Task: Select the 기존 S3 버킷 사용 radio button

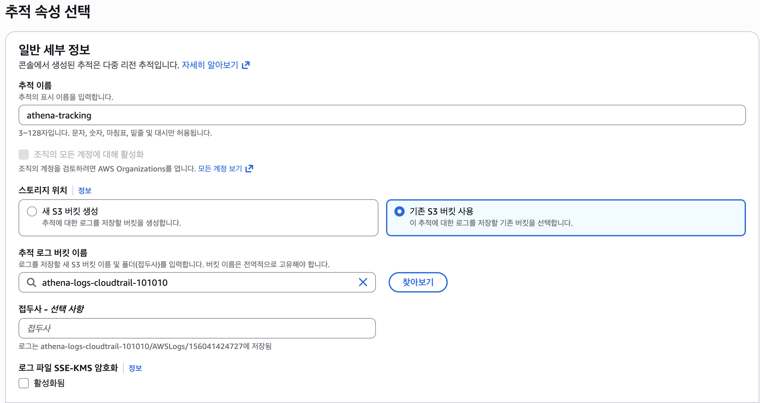Action: pyautogui.click(x=399, y=211)
